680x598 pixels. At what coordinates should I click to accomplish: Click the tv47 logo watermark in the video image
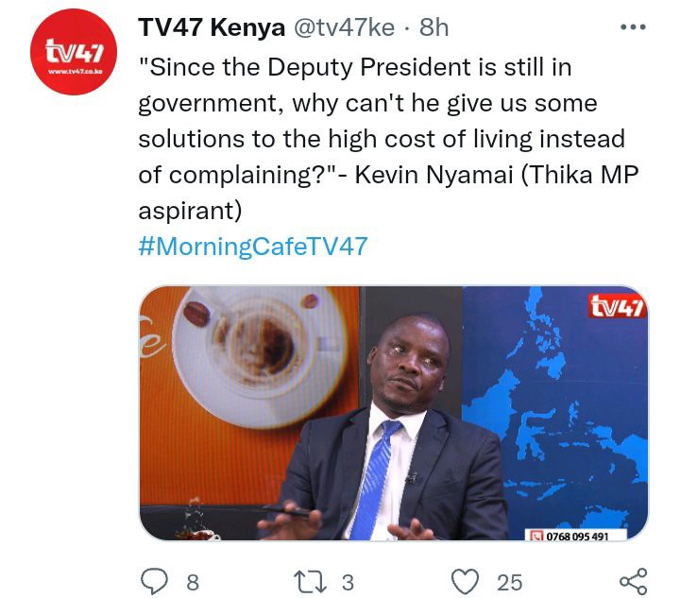click(x=618, y=306)
